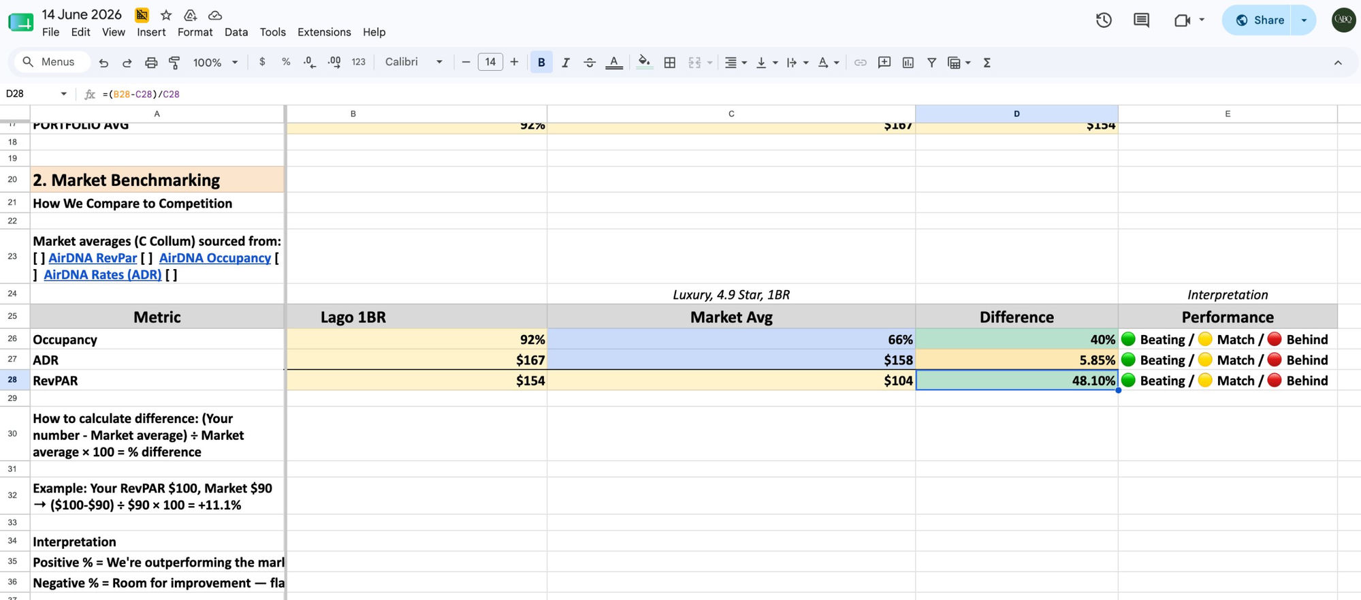Open the Extensions menu

[x=324, y=32]
